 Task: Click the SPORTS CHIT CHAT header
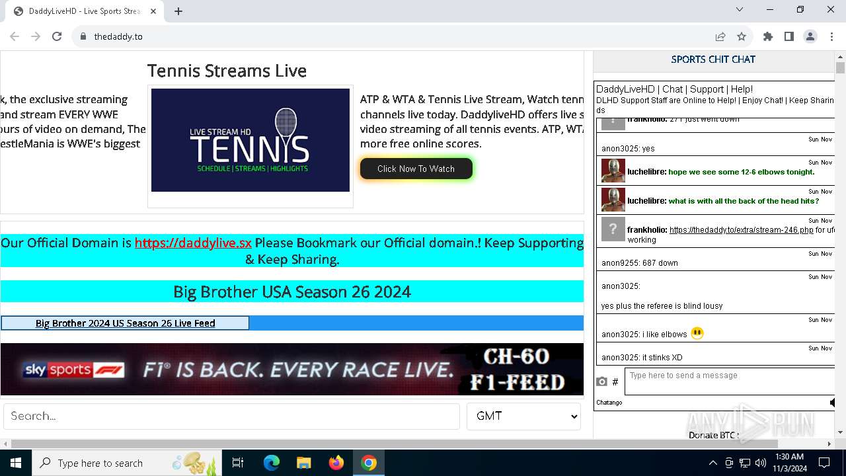tap(713, 59)
